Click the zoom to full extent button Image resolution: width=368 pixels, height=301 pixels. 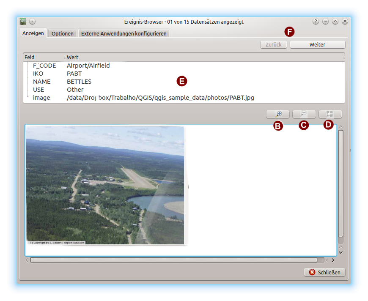tap(330, 114)
